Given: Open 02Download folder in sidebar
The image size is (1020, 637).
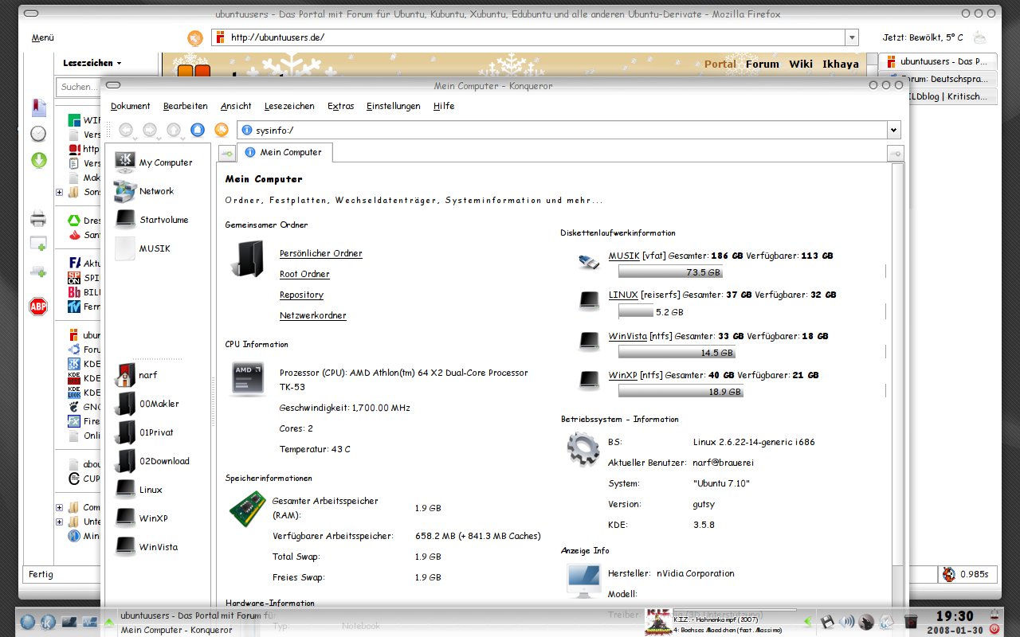Looking at the screenshot, I should pos(152,461).
